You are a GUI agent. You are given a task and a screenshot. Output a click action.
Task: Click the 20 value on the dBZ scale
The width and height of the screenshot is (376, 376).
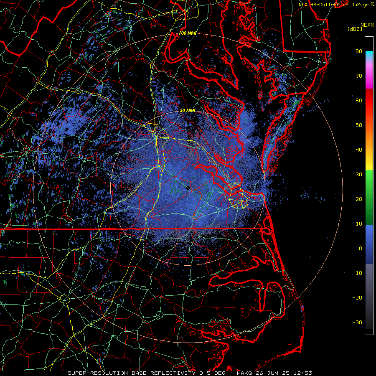pyautogui.click(x=359, y=199)
